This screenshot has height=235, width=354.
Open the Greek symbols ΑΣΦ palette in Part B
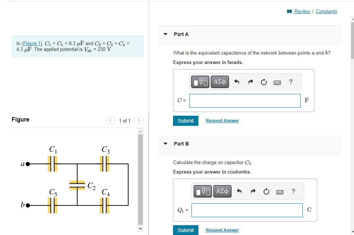[222, 191]
